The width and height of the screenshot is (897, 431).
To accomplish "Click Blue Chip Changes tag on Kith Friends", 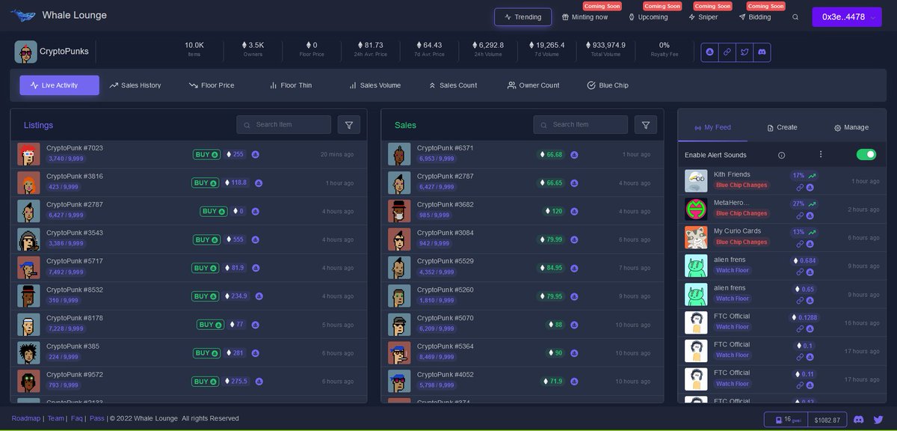I will tap(742, 186).
